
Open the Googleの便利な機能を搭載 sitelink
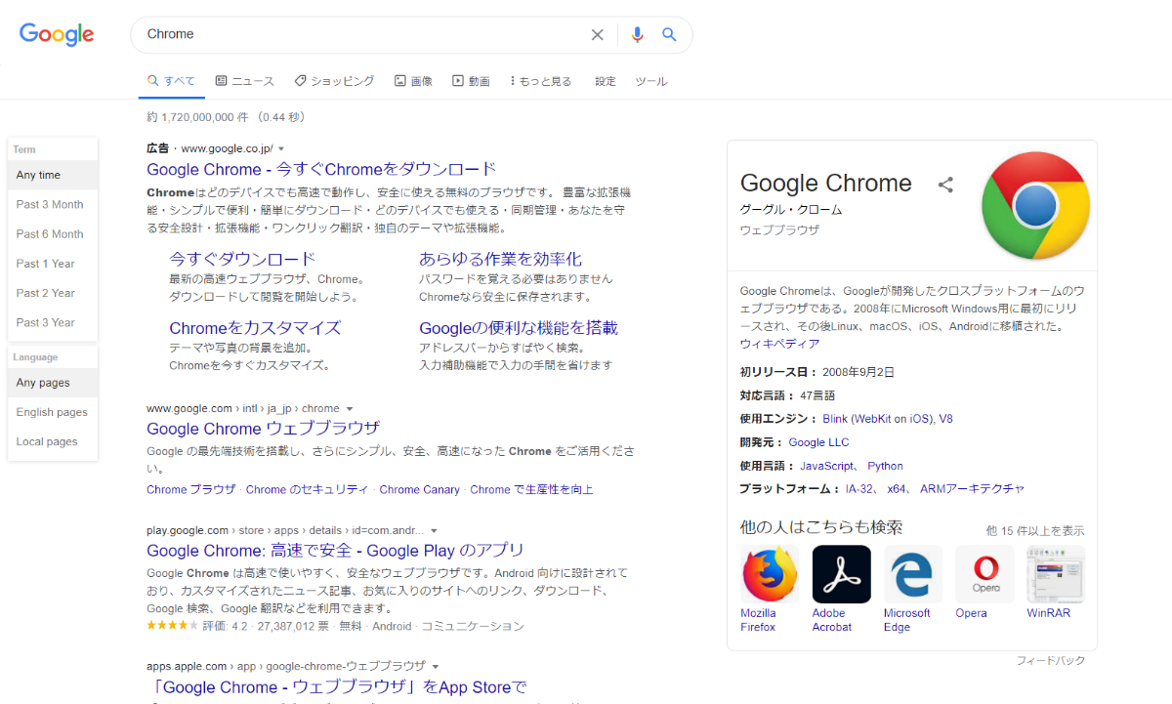(x=519, y=328)
